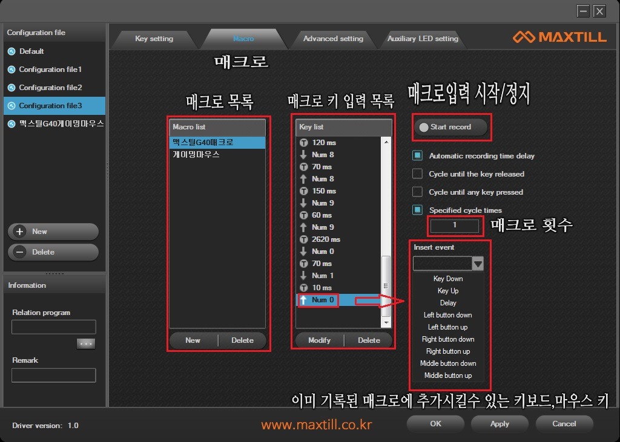Click Delete under Key list

click(x=369, y=340)
